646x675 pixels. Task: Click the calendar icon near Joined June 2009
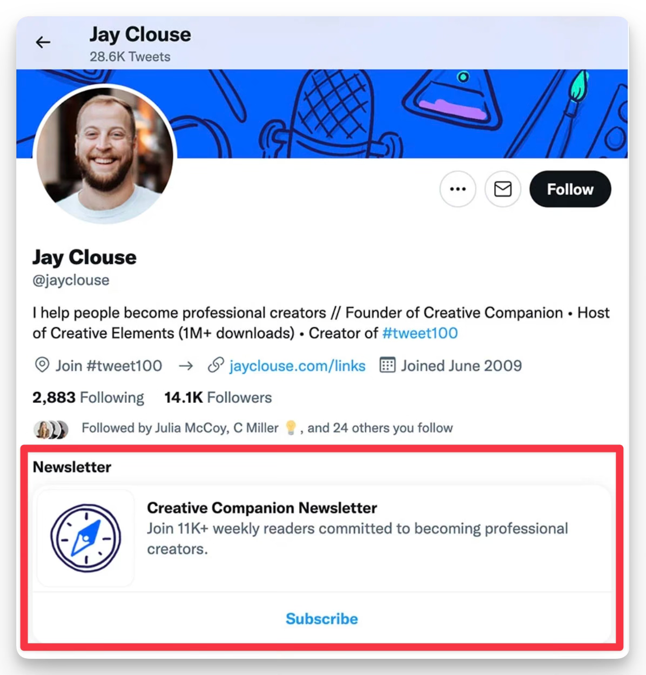pyautogui.click(x=387, y=366)
